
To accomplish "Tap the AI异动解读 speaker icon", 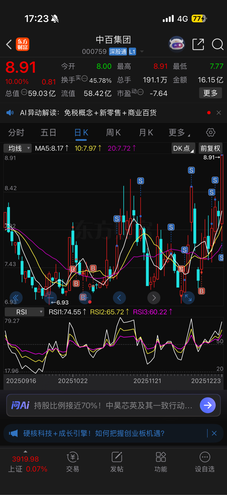I will (10, 113).
